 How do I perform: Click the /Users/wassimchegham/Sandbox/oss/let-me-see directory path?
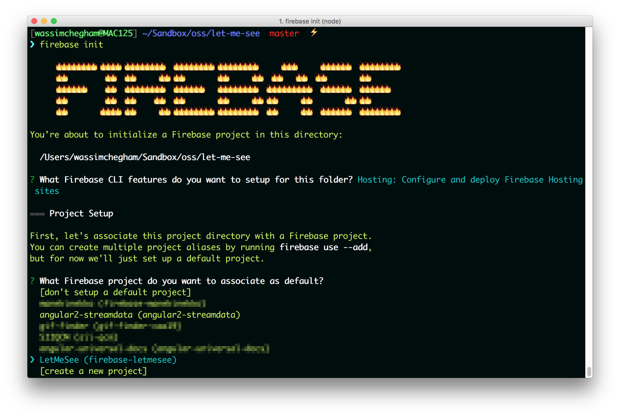pos(145,157)
